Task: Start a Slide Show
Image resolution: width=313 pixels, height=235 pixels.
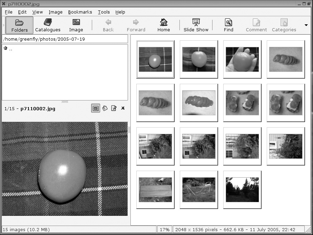Action: 196,25
